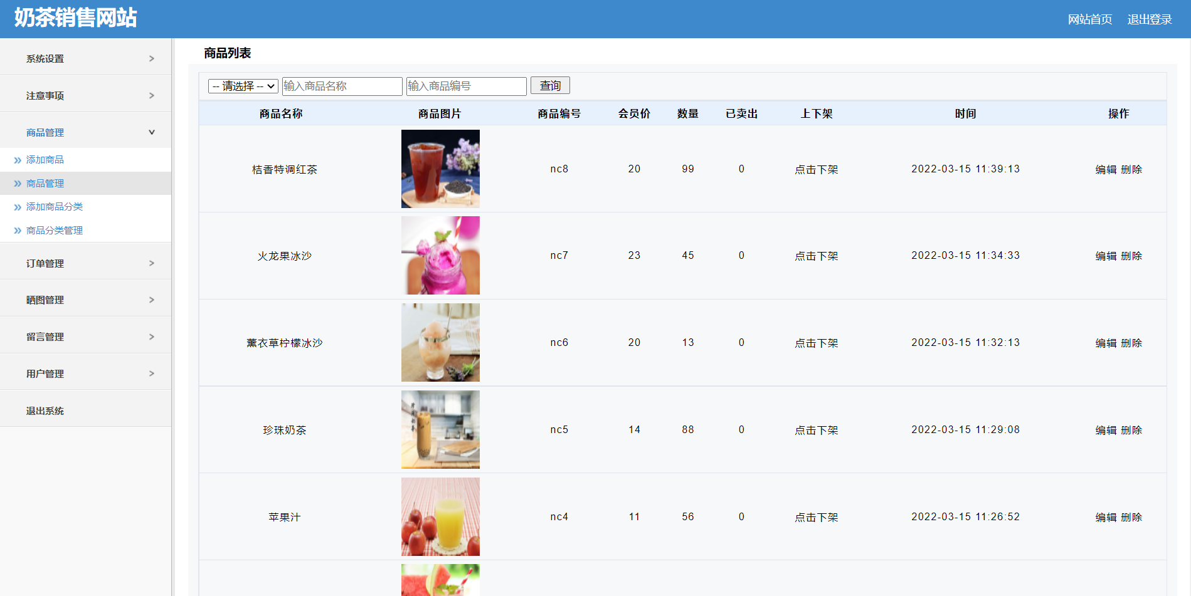
Task: Click the 会员价 column header
Action: tap(634, 113)
